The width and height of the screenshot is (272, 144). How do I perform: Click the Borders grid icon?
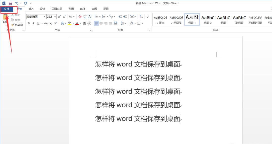139,23
